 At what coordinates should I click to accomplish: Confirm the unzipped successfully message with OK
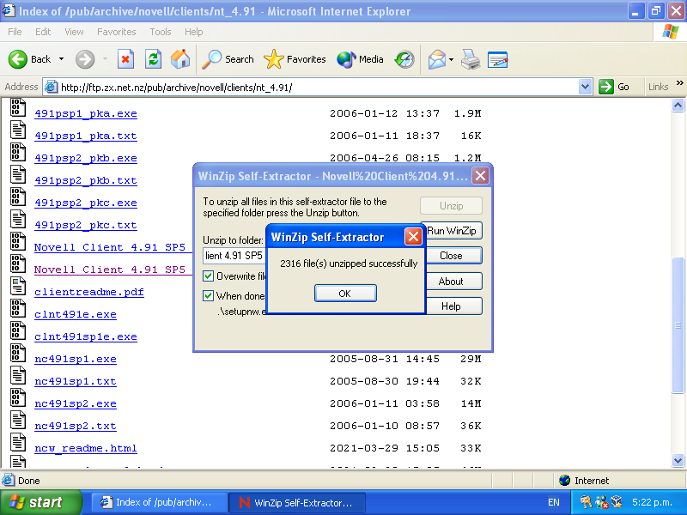(345, 294)
